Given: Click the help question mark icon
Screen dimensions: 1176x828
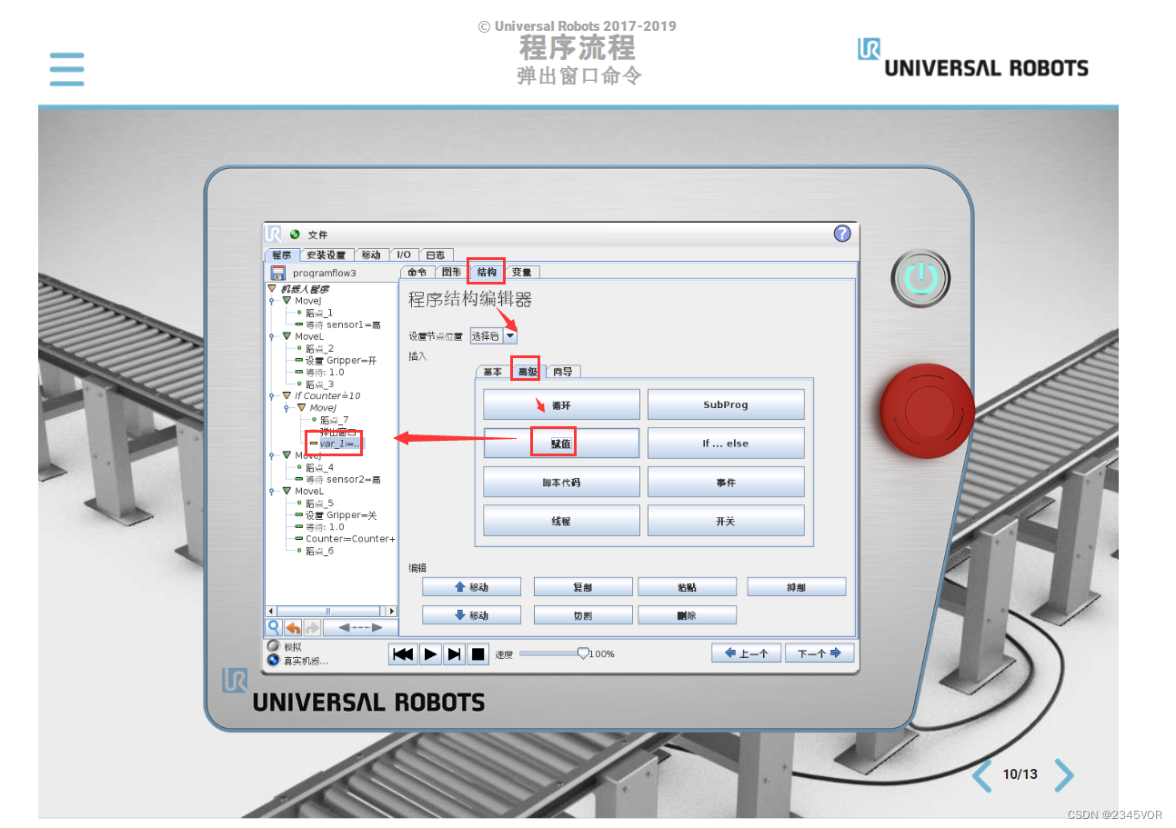Looking at the screenshot, I should (842, 234).
